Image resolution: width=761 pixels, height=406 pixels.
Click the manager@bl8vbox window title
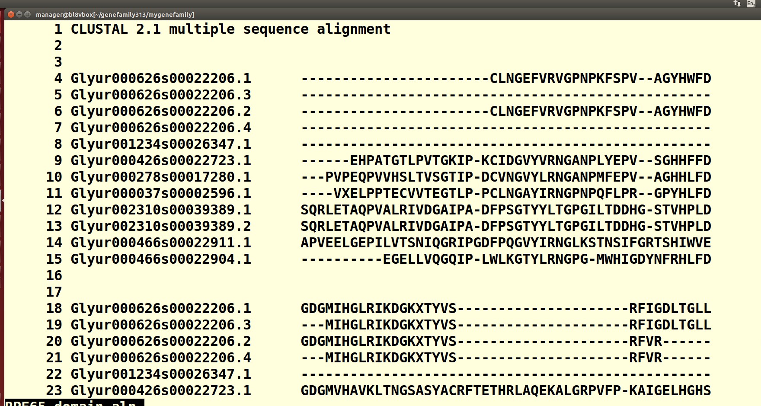(115, 15)
